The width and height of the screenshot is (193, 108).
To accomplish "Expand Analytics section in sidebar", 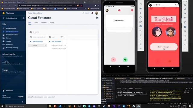I will (x=13, y=63).
